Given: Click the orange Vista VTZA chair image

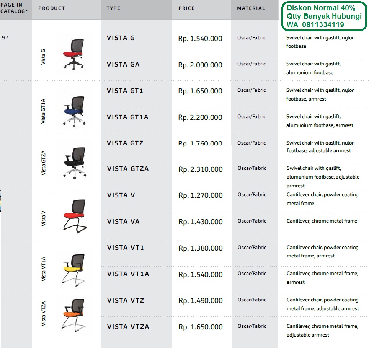Looking at the screenshot, I should click(x=74, y=315).
